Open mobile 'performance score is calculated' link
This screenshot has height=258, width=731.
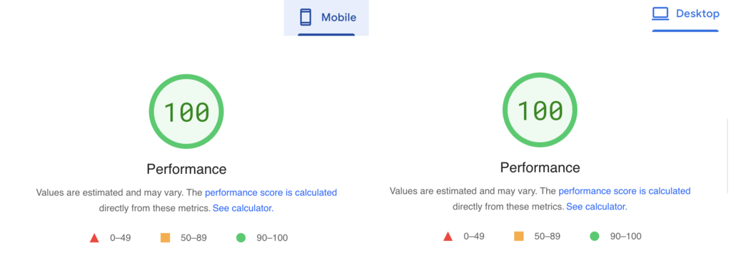point(271,192)
